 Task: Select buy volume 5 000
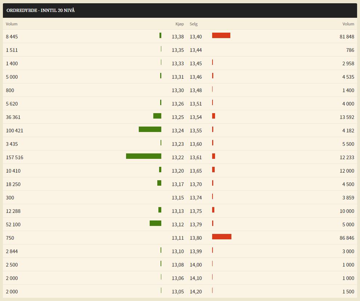click(12, 77)
